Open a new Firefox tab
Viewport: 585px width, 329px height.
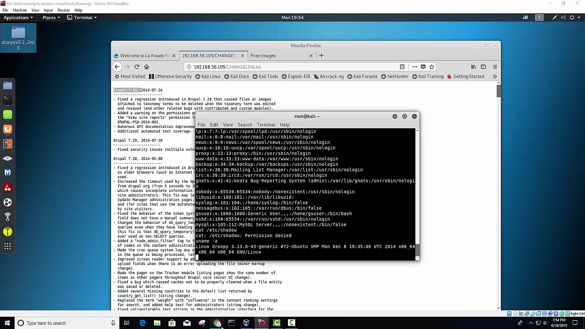coord(321,56)
